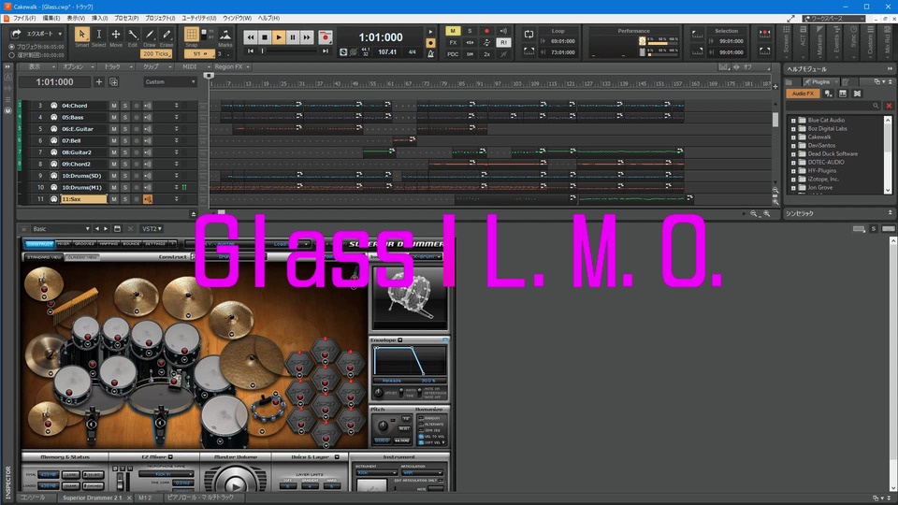Click the 1:01:000 now time display
This screenshot has width=898, height=505.
[381, 37]
